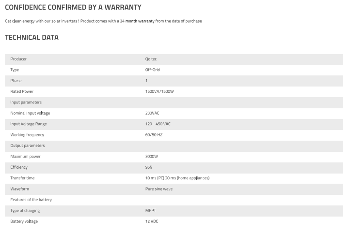Viewport: 350px width, 233px height.
Task: Select the "12 VDC" battery voltage value
Action: pos(151,221)
